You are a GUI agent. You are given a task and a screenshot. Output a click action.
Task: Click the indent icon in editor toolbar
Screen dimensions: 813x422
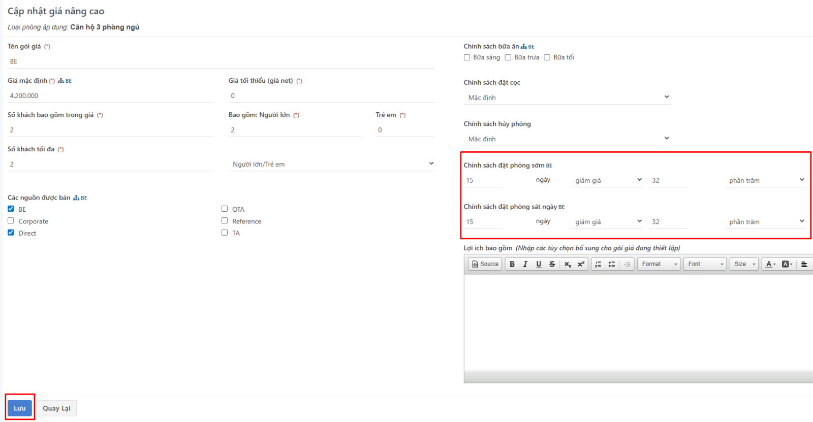tap(627, 264)
